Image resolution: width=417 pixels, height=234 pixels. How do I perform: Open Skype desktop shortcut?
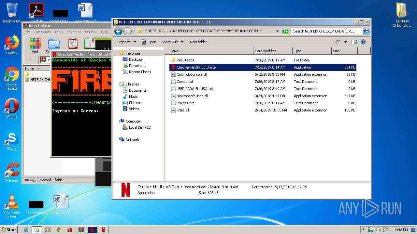[x=12, y=140]
